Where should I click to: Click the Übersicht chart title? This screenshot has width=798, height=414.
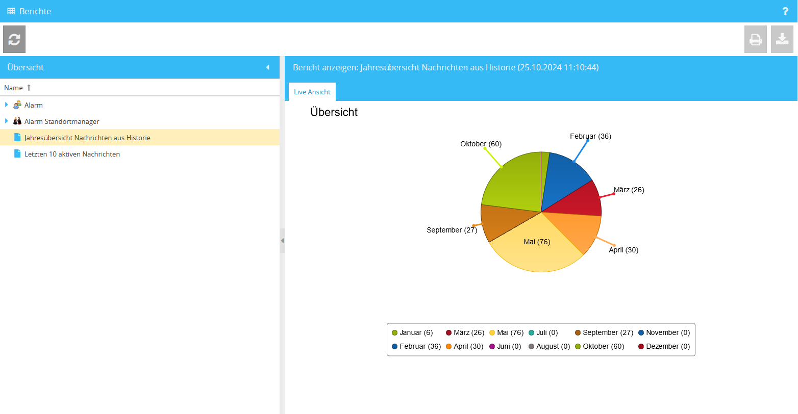(334, 112)
